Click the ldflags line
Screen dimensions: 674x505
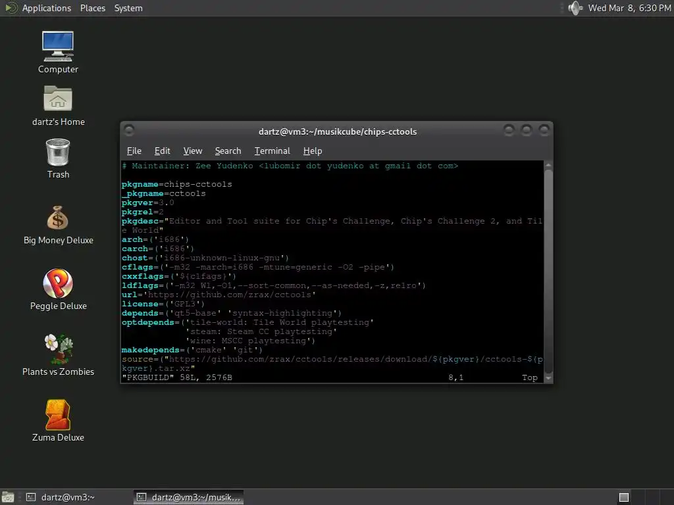[x=274, y=285]
